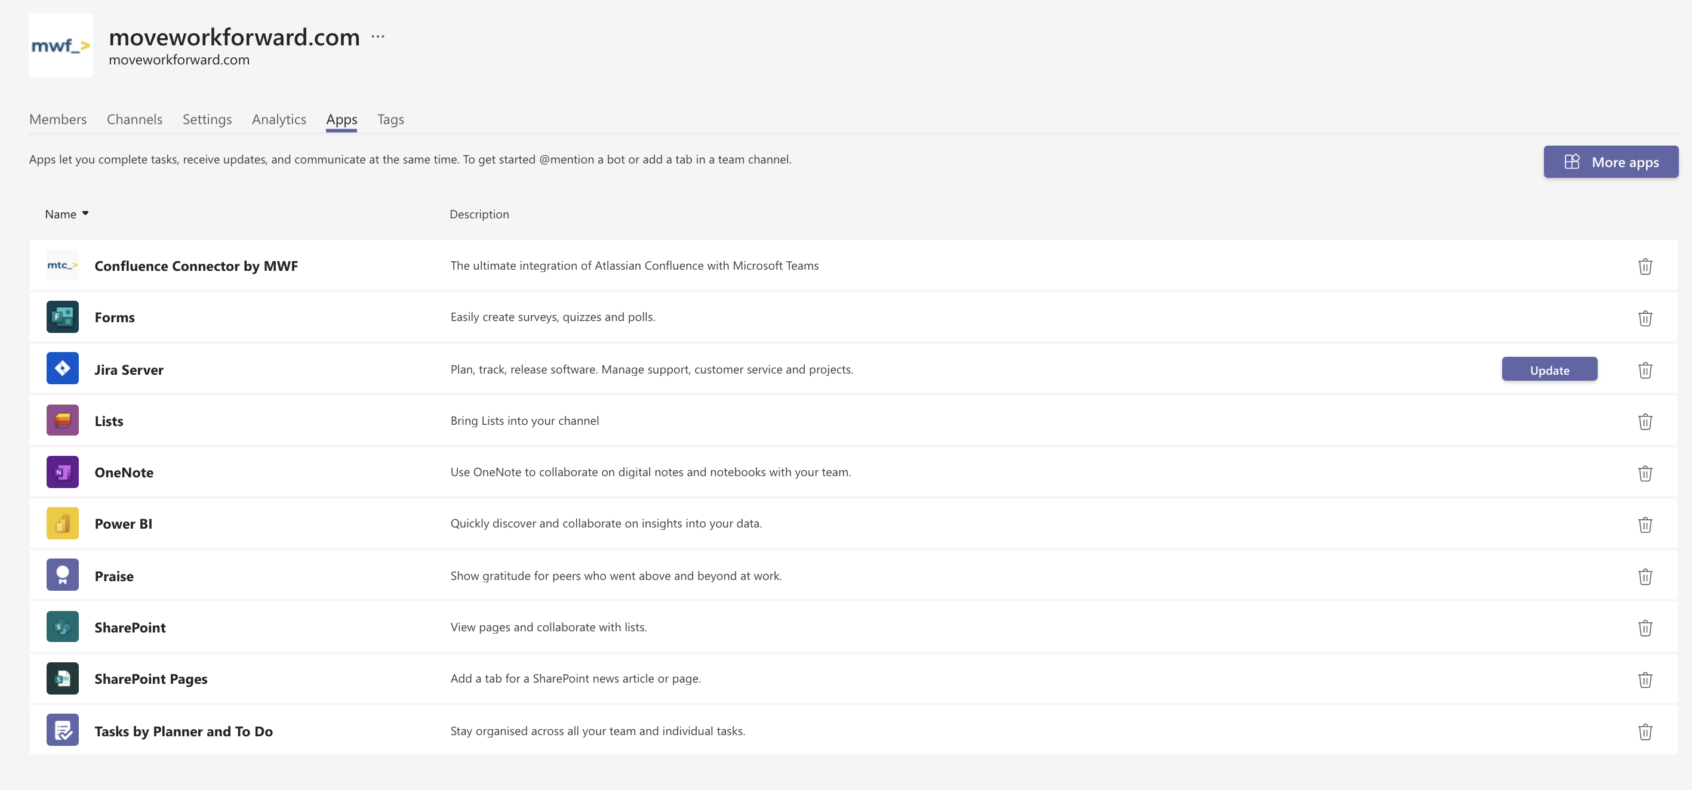Click the mwf team avatar logo
This screenshot has width=1692, height=790.
61,46
